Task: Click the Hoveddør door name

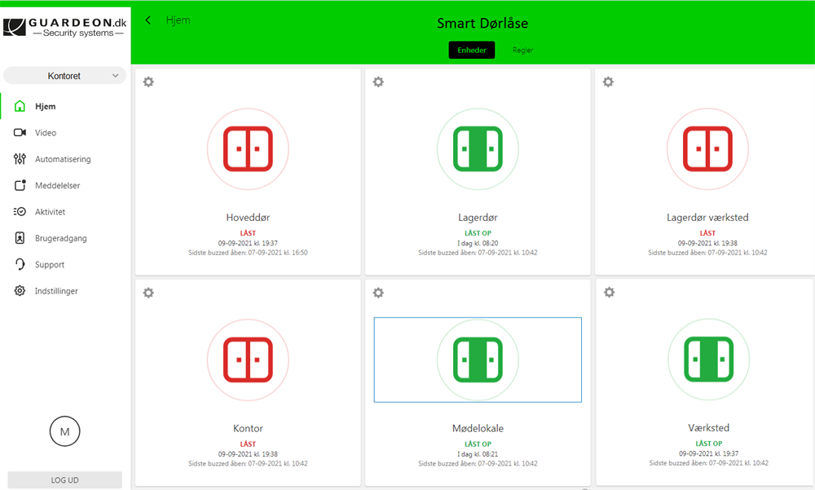Action: click(248, 218)
